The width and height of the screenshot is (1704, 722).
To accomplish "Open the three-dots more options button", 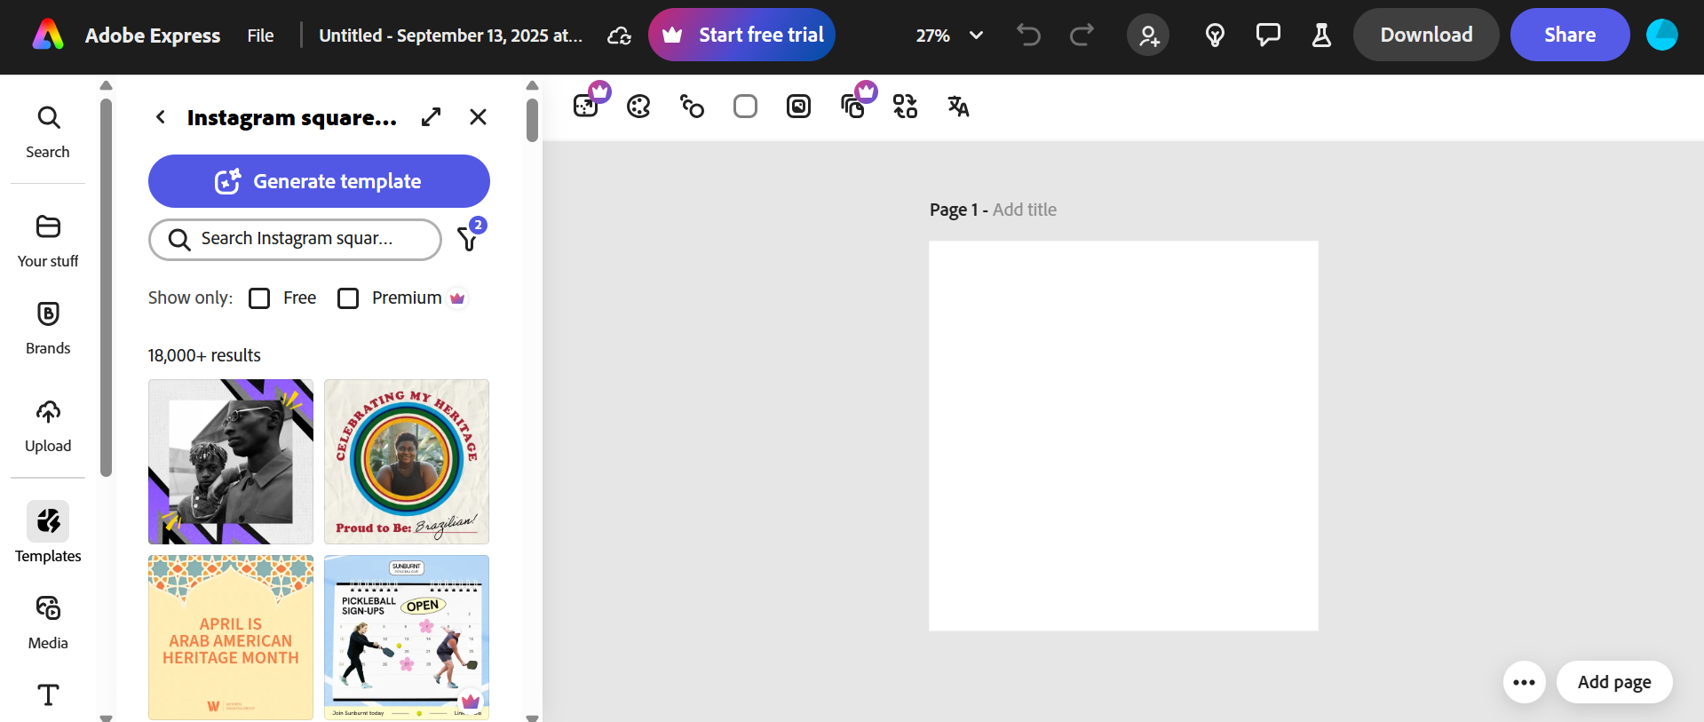I will pyautogui.click(x=1525, y=682).
